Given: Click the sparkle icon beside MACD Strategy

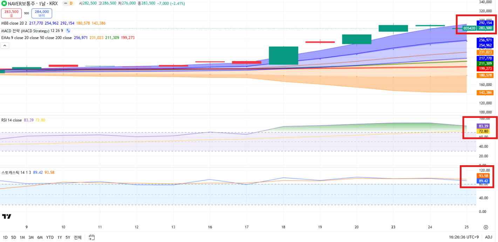Looking at the screenshot, I should point(68,31).
